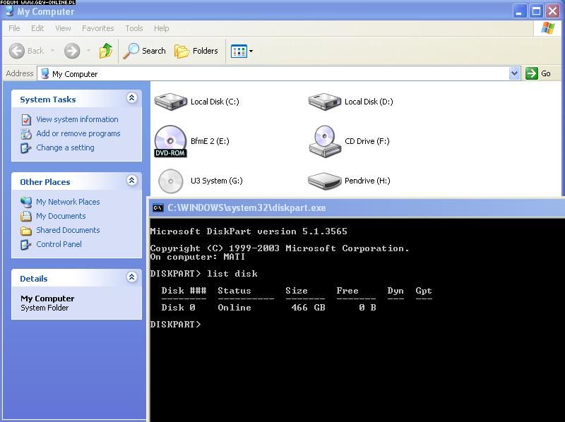
Task: Collapse the Other Places panel
Action: coord(132,181)
